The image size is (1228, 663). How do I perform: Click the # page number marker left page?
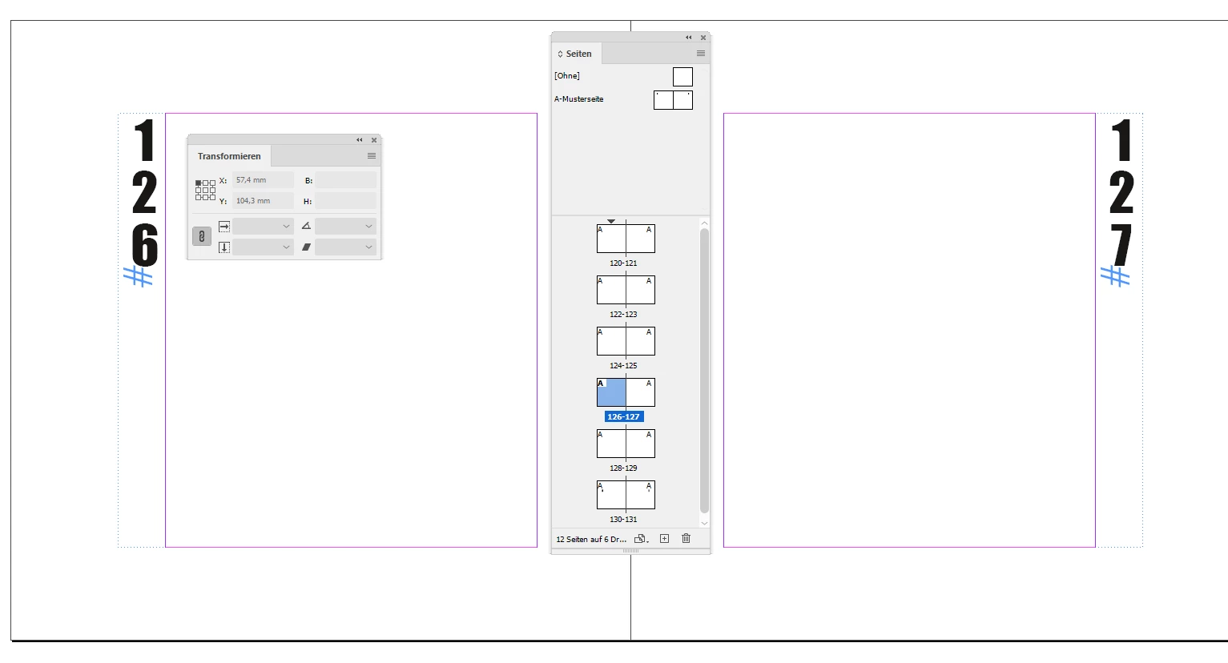(x=139, y=276)
